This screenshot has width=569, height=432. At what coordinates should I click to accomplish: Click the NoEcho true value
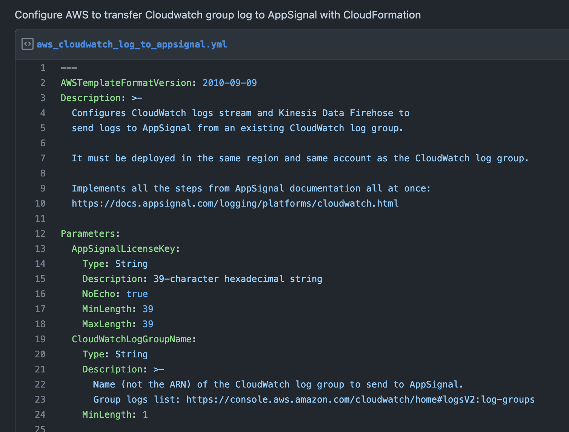(x=137, y=294)
